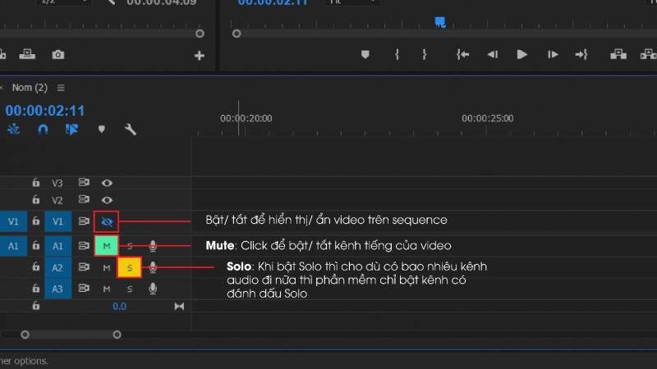Step forward one frame

(553, 54)
